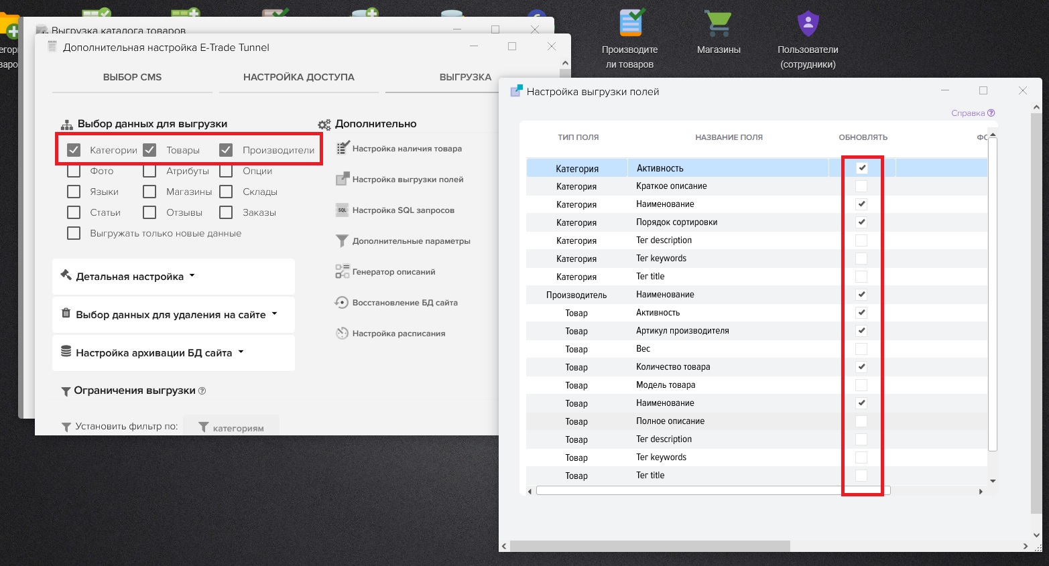Click the hammer icon beside Детальная настройка

[66, 275]
